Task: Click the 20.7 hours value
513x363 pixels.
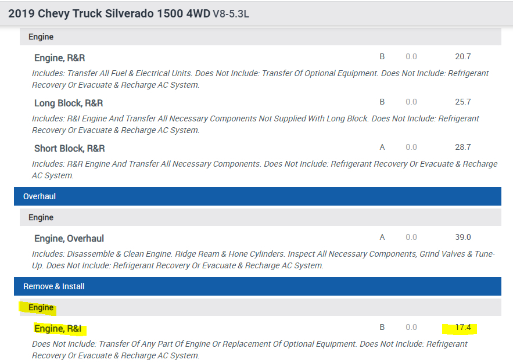Action: tap(463, 56)
